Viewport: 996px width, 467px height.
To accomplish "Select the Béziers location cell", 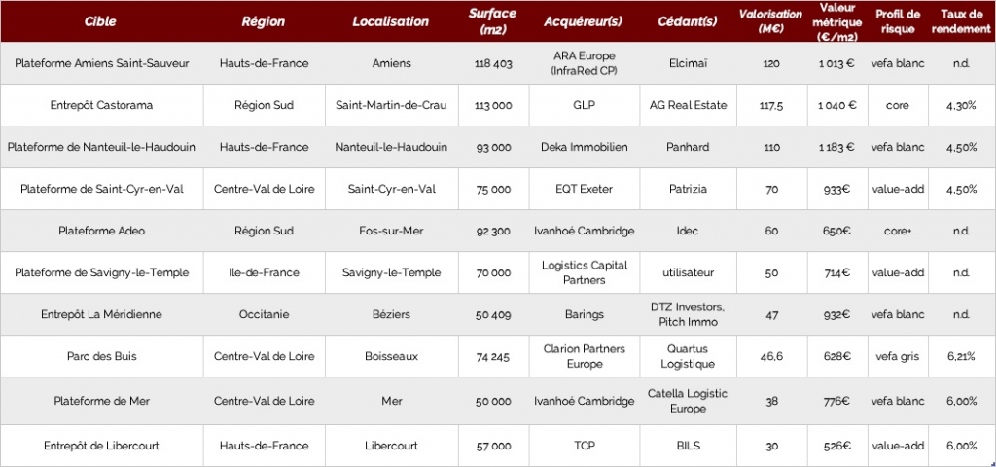I will pos(391,314).
